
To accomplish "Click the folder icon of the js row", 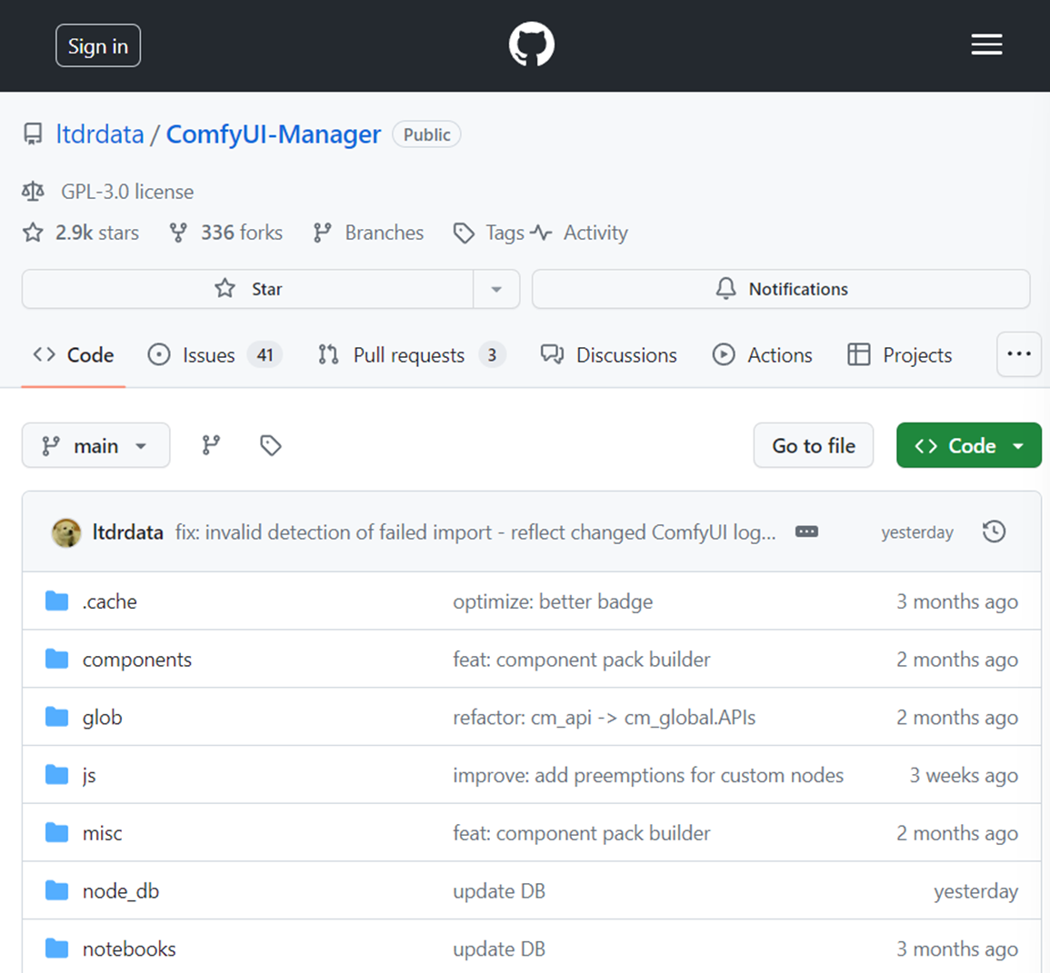I will pyautogui.click(x=57, y=775).
